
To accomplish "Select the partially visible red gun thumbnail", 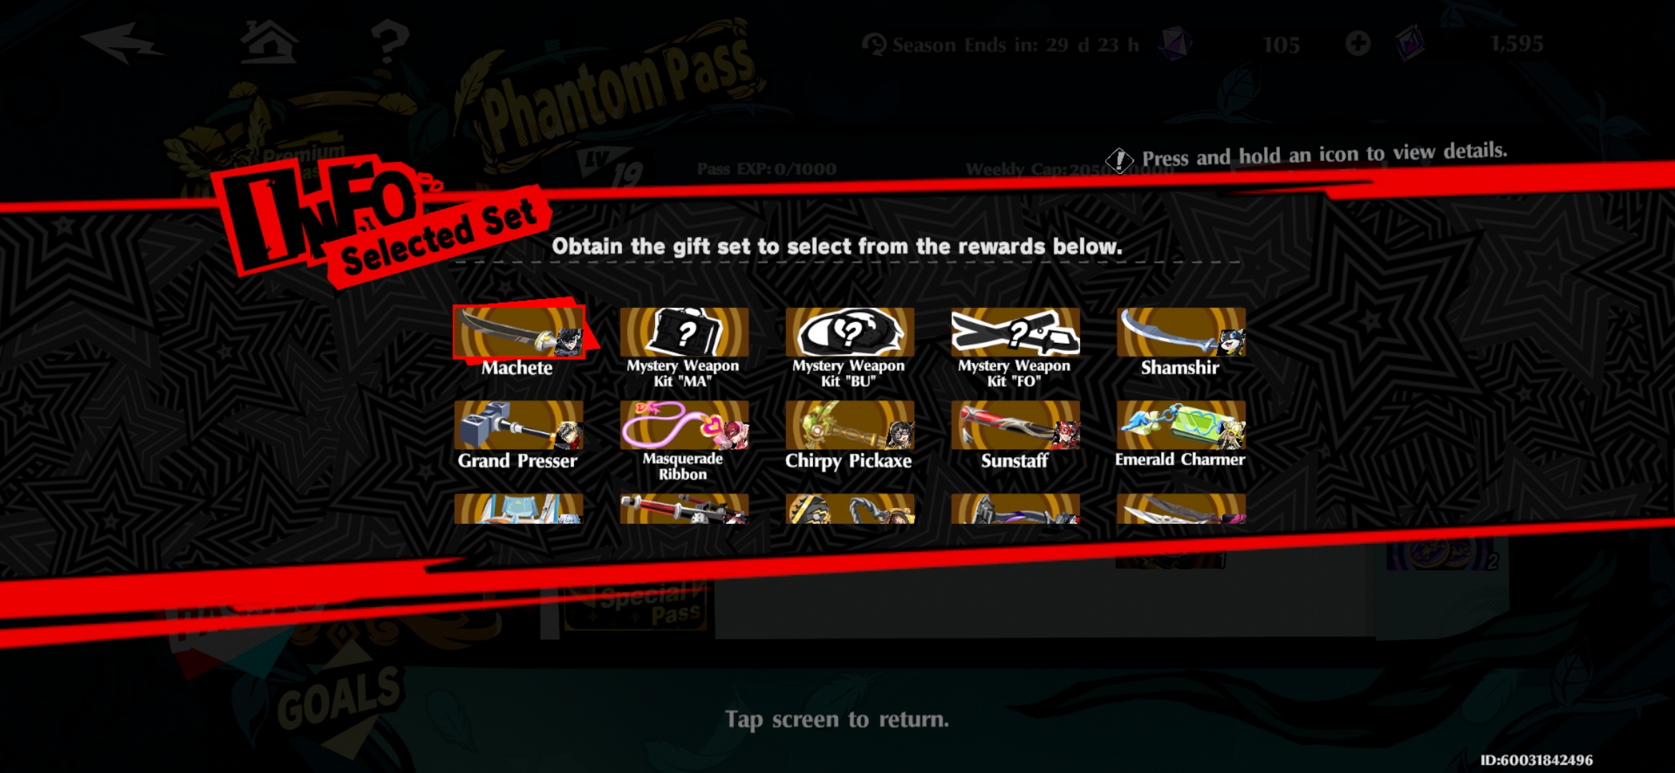I will tap(684, 509).
